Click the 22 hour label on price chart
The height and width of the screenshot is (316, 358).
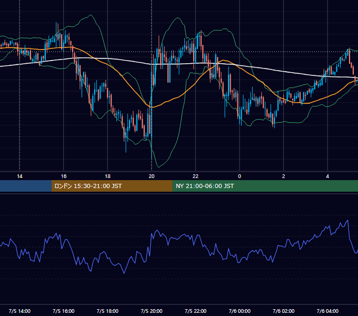click(x=195, y=176)
